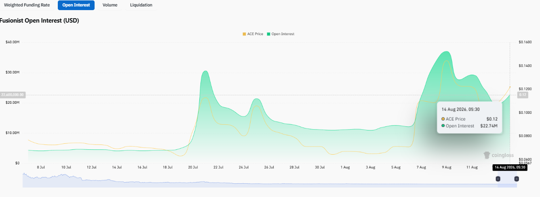The width and height of the screenshot is (540, 197).
Task: Click the $40.00M left-axis label
Action: [x=13, y=42]
